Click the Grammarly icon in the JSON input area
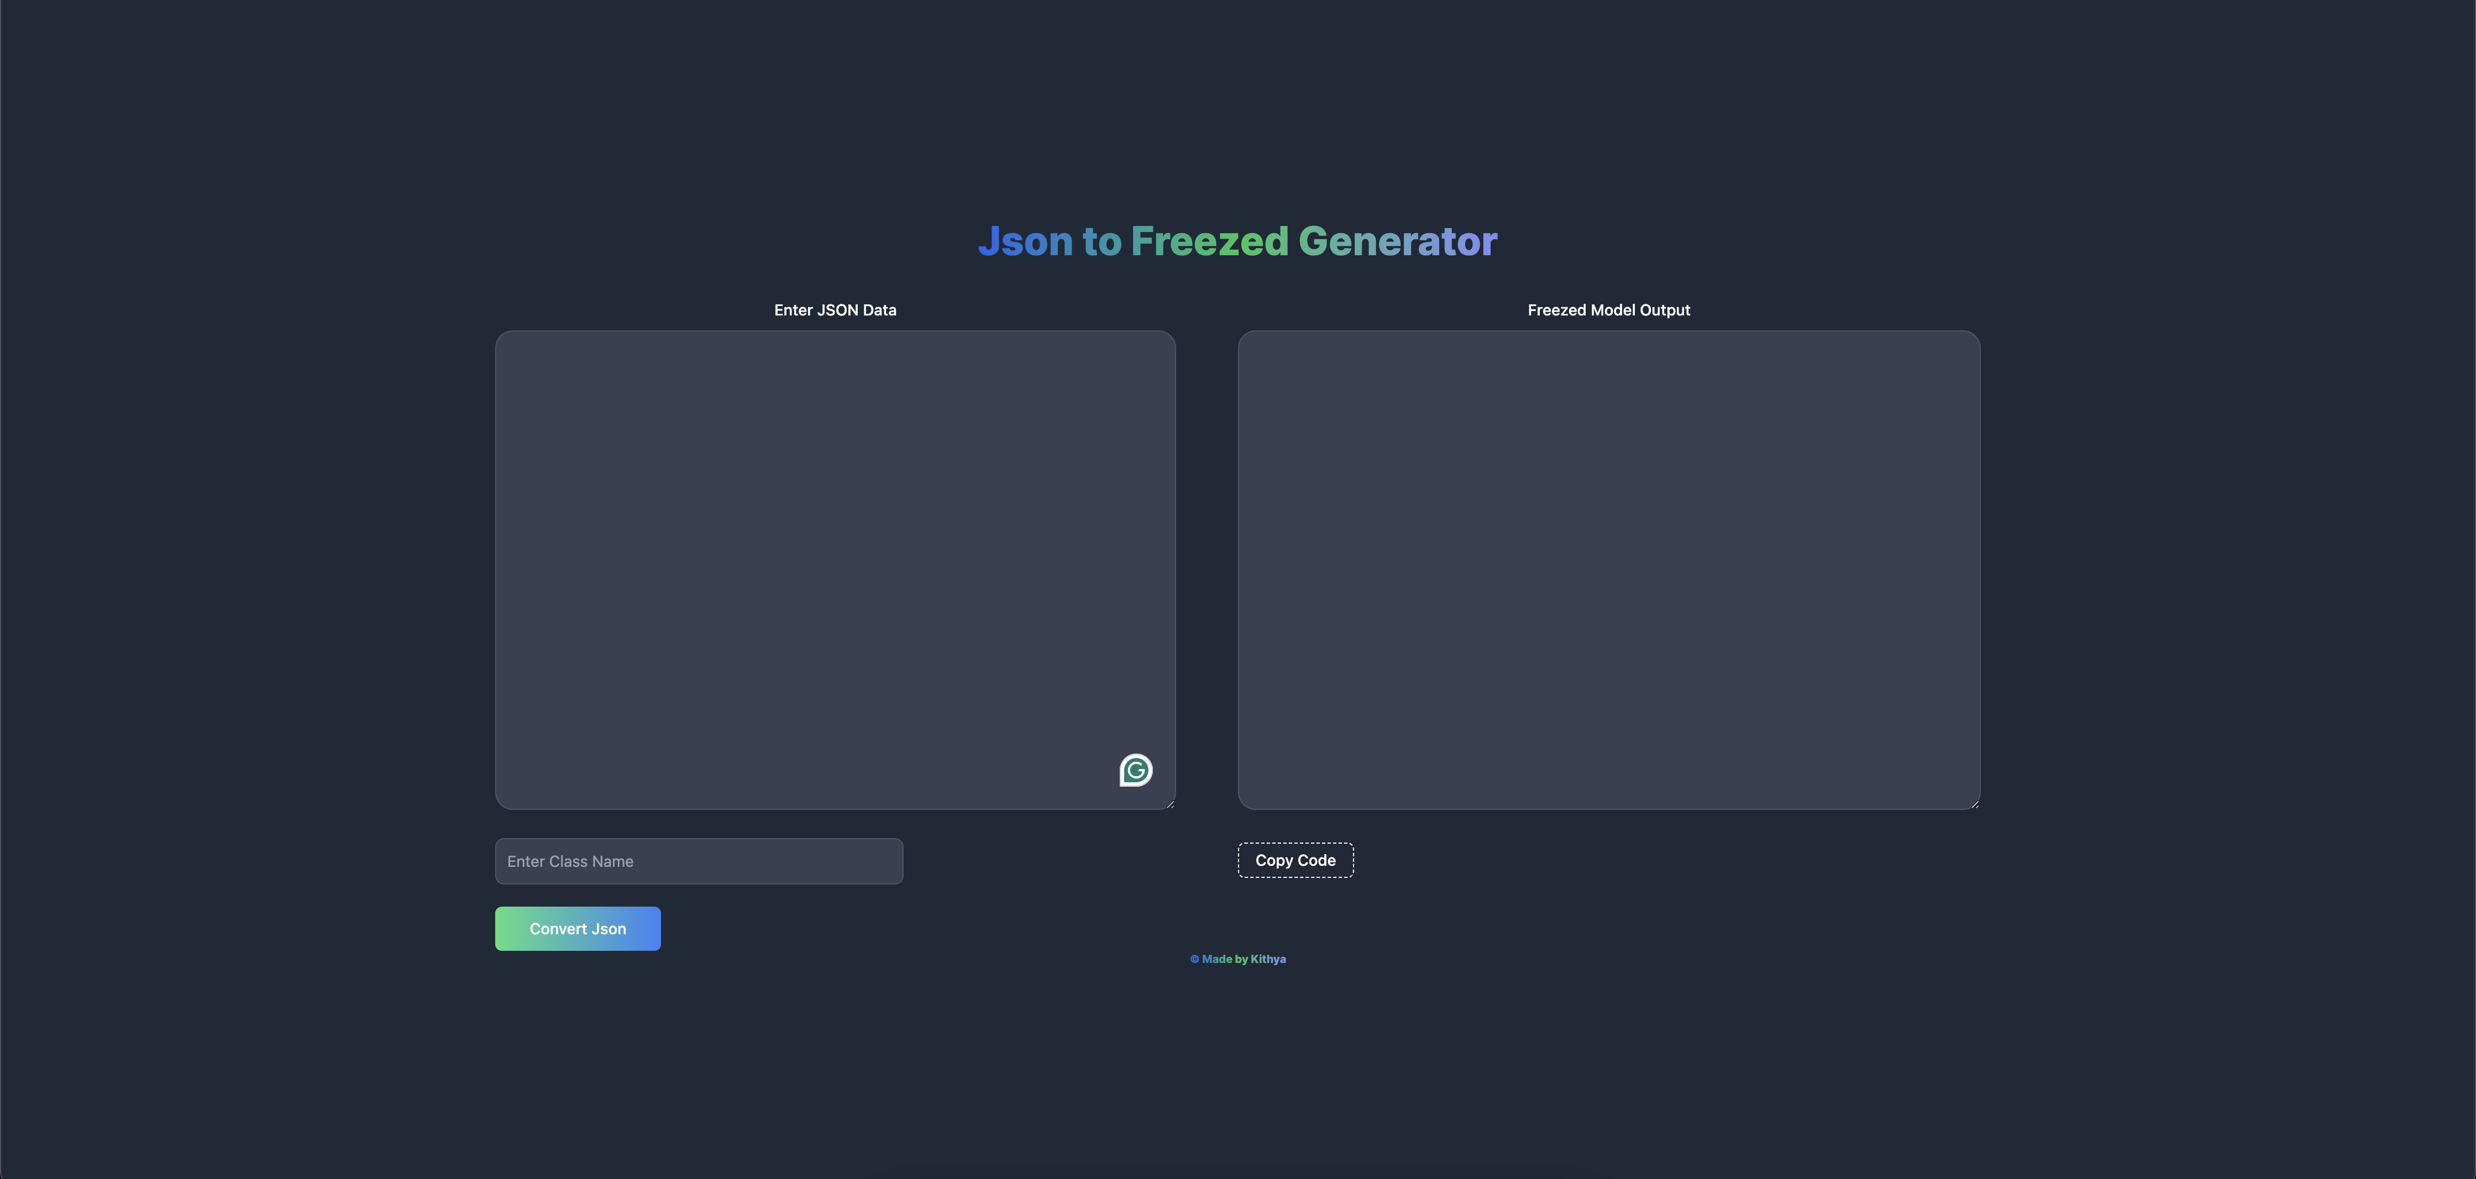The height and width of the screenshot is (1179, 2476). (x=1135, y=770)
